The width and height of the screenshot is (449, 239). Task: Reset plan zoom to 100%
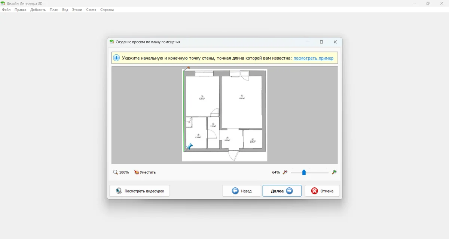point(121,172)
